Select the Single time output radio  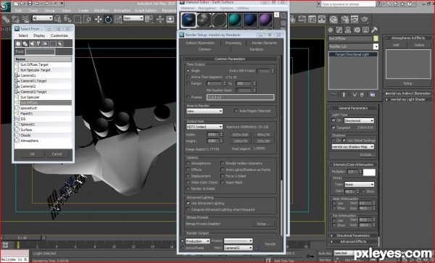(x=188, y=71)
